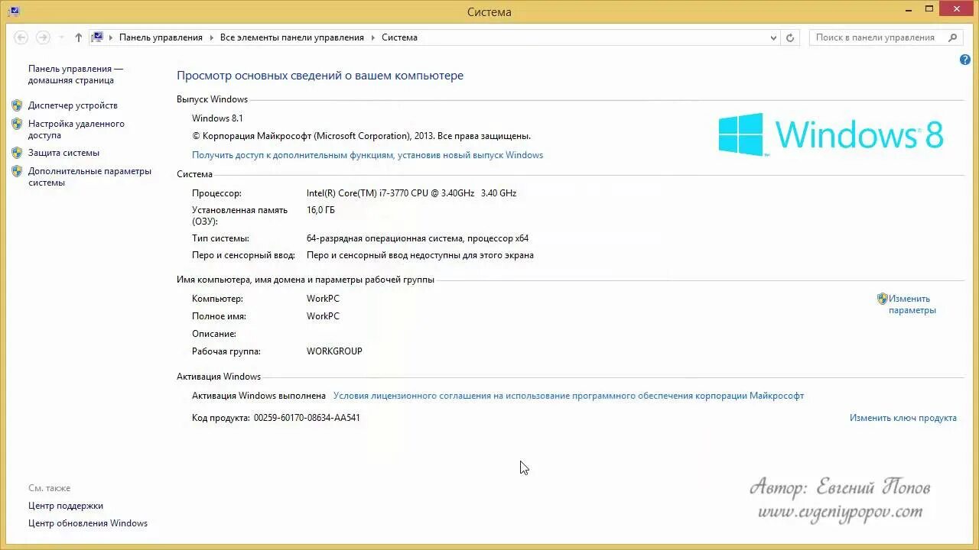Click the 'Windows 8.1' edition text
Screen dimensions: 979x550
pos(217,118)
